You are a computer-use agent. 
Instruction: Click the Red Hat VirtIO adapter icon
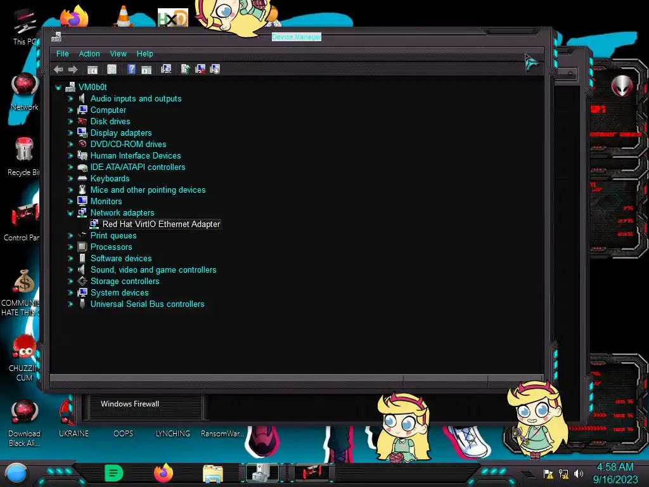point(94,224)
